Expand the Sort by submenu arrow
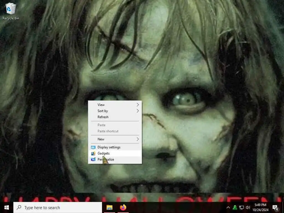This screenshot has width=284, height=213. (138, 111)
